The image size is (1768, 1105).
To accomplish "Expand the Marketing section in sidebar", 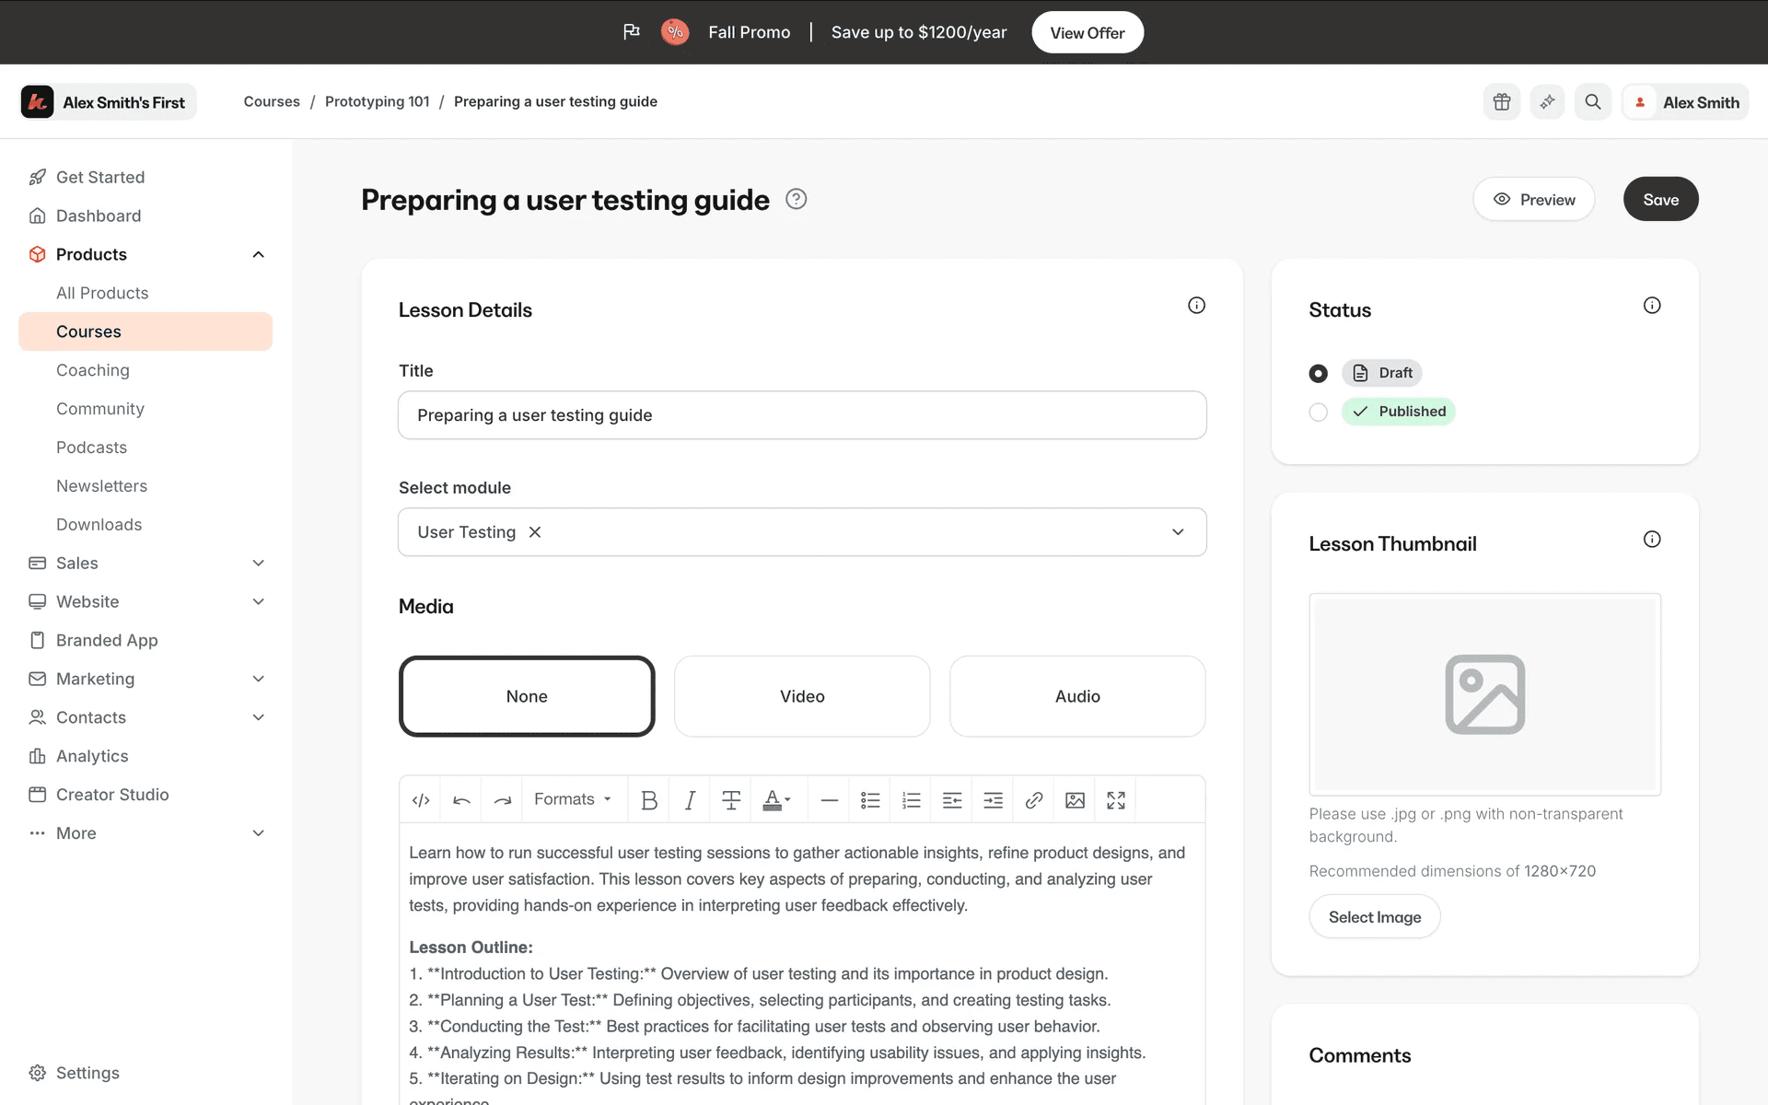I will (x=259, y=679).
